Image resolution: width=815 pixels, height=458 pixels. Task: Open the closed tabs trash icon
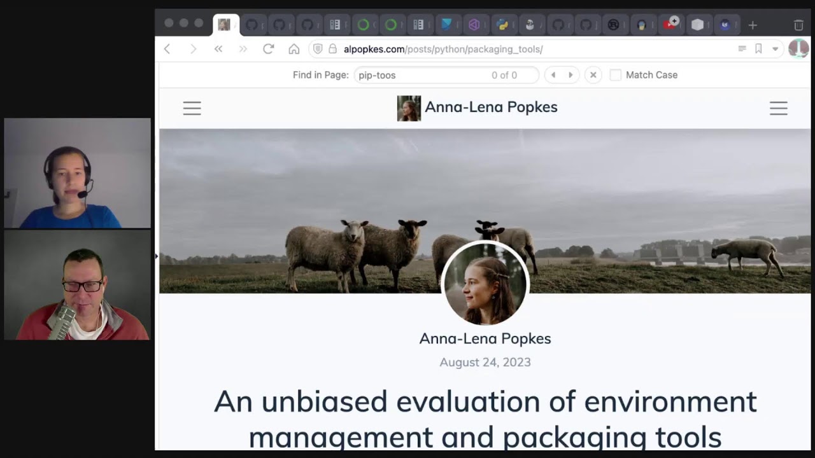(798, 25)
